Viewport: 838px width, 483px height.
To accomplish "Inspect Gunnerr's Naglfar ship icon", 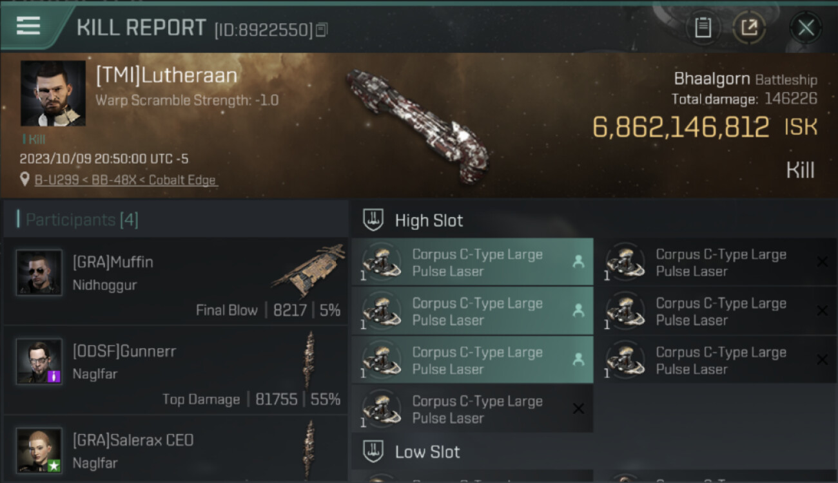I will tap(310, 359).
